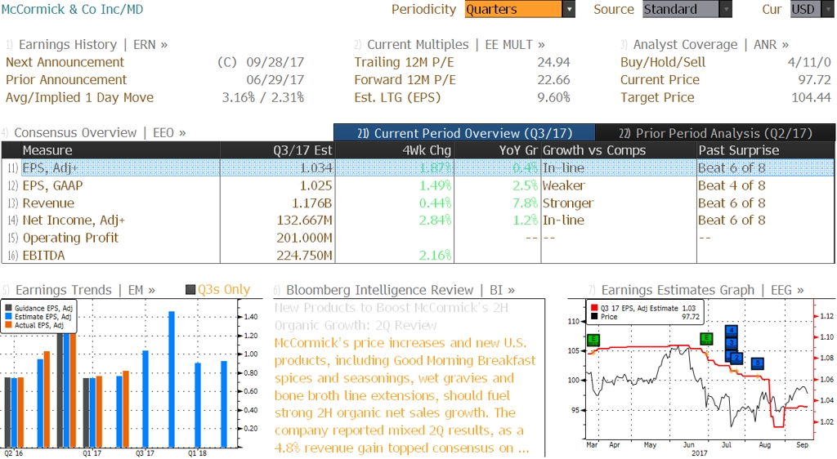Click the late-June green E earnings marker

coord(706,338)
